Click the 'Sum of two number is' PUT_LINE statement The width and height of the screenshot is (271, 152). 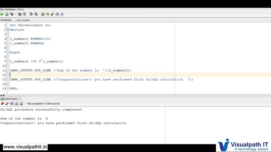71,71
